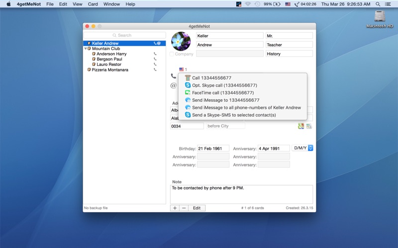Click the History department field
Screen dimensions: 398x248
[x=289, y=54]
